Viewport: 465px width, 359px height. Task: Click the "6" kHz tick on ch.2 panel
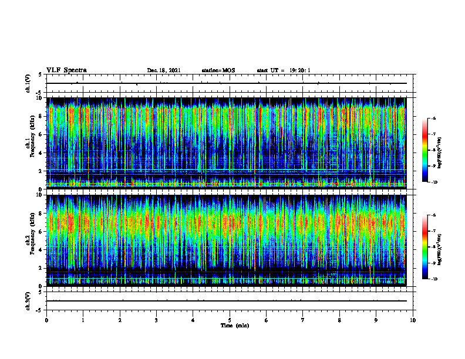[41, 232]
